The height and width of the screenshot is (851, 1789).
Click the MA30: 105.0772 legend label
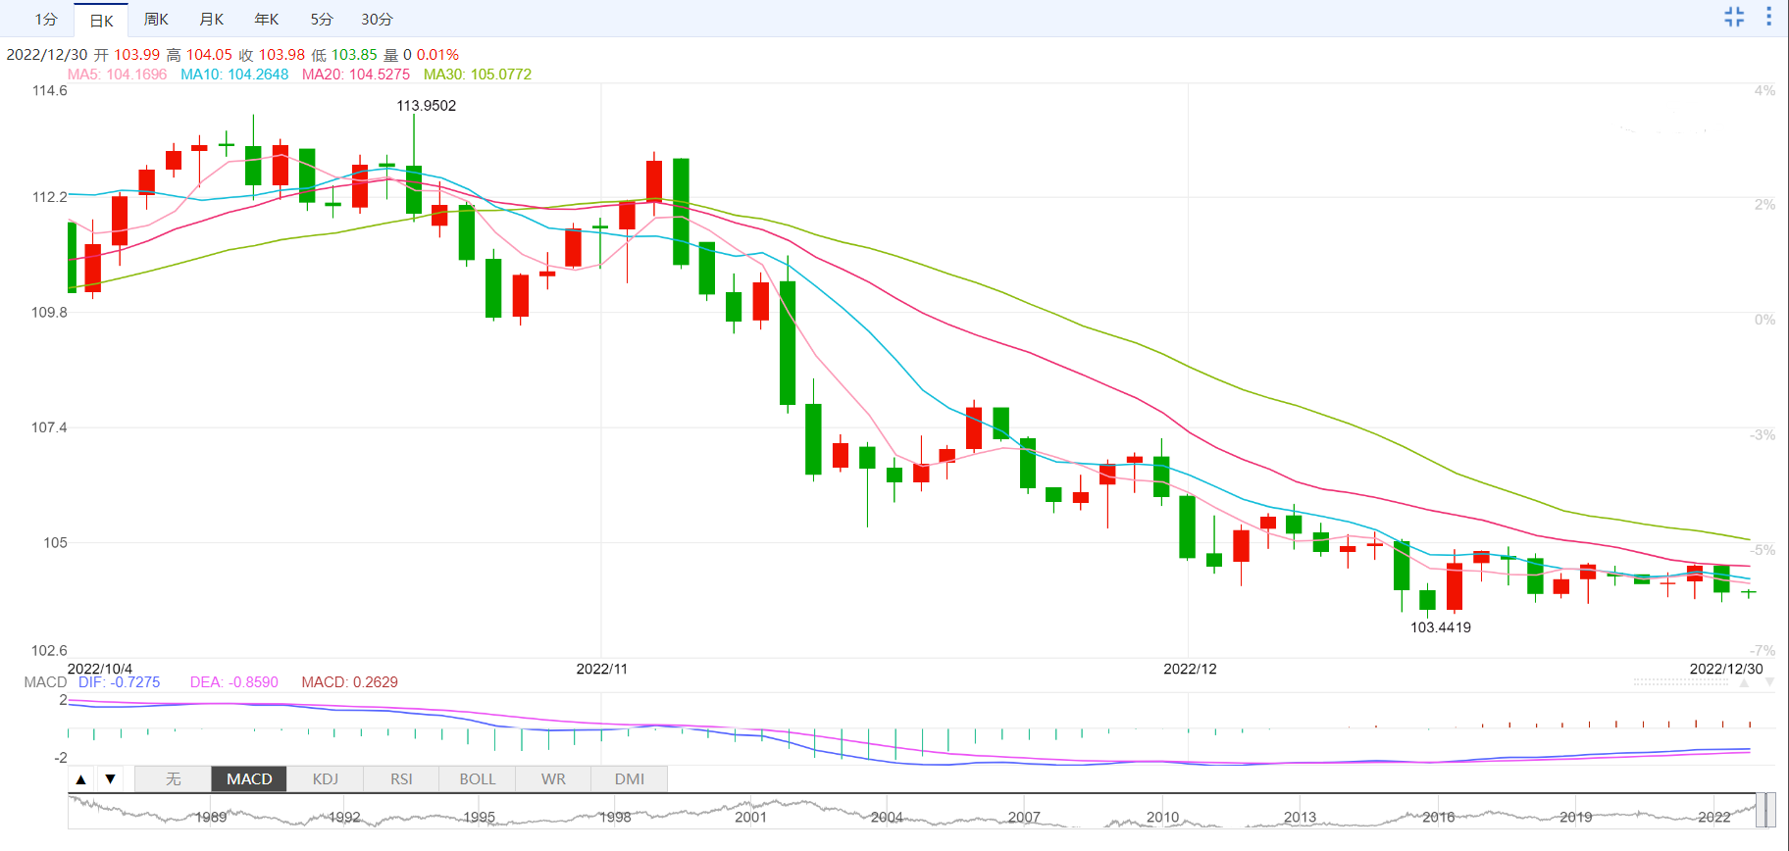[478, 75]
